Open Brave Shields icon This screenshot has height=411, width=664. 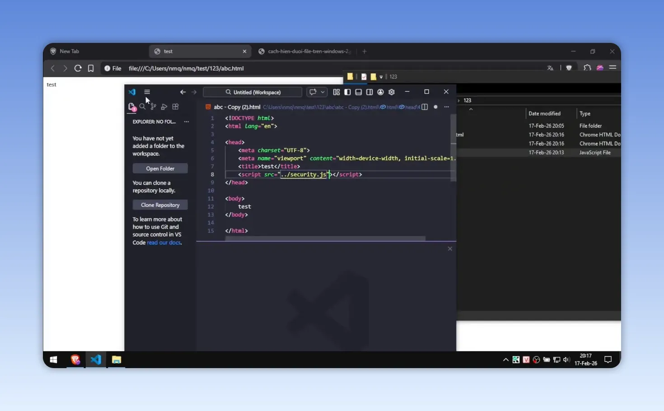coord(569,68)
